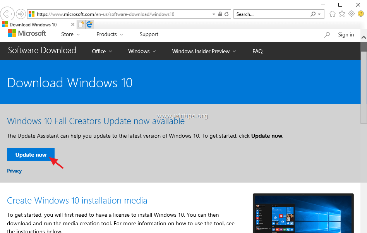Open the Tools gear icon
This screenshot has width=367, height=233.
click(352, 14)
